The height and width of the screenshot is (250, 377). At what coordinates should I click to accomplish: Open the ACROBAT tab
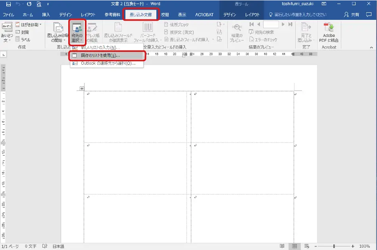204,15
